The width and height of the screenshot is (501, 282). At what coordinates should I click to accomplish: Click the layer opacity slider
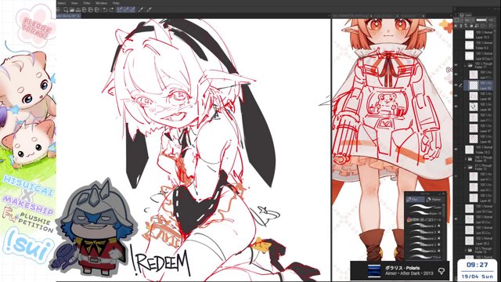(x=481, y=20)
